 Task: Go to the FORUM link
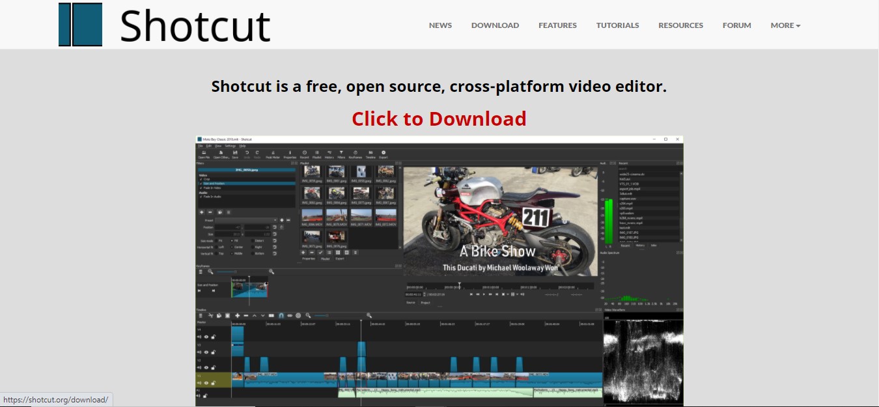(x=736, y=25)
